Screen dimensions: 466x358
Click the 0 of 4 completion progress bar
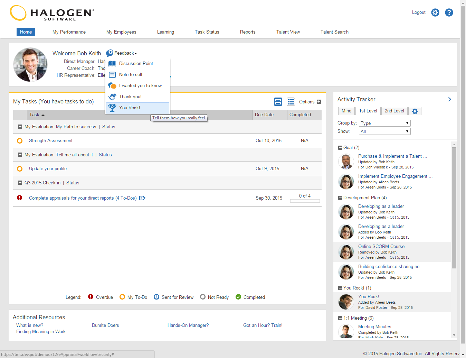[x=305, y=201]
